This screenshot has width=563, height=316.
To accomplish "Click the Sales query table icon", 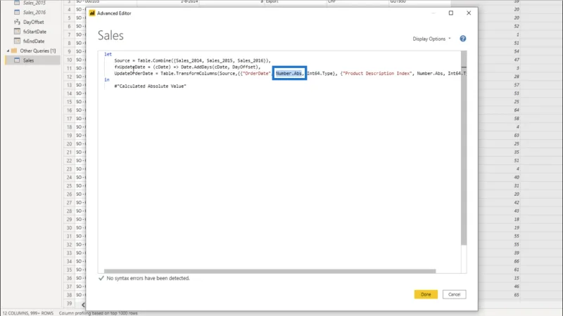I will (17, 60).
